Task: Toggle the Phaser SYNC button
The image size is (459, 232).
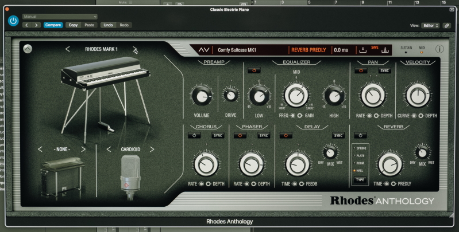Action: point(264,136)
